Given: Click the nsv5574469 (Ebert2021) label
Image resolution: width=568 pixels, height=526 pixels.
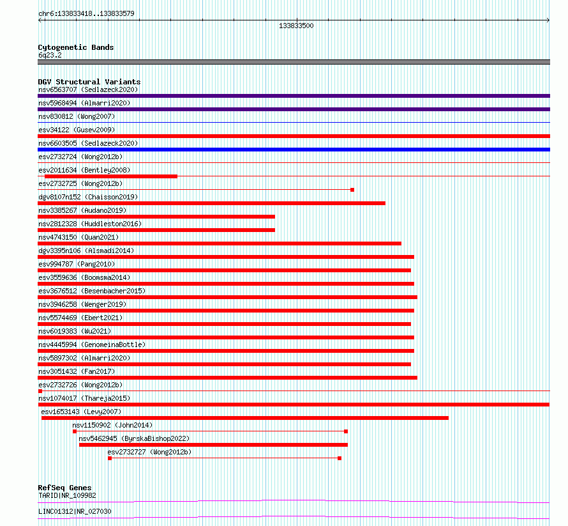Looking at the screenshot, I should tap(80, 318).
